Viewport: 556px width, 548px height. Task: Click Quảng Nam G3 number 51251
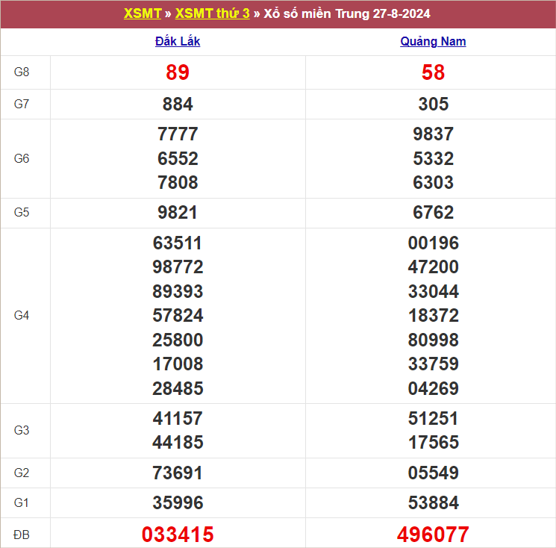(x=433, y=419)
